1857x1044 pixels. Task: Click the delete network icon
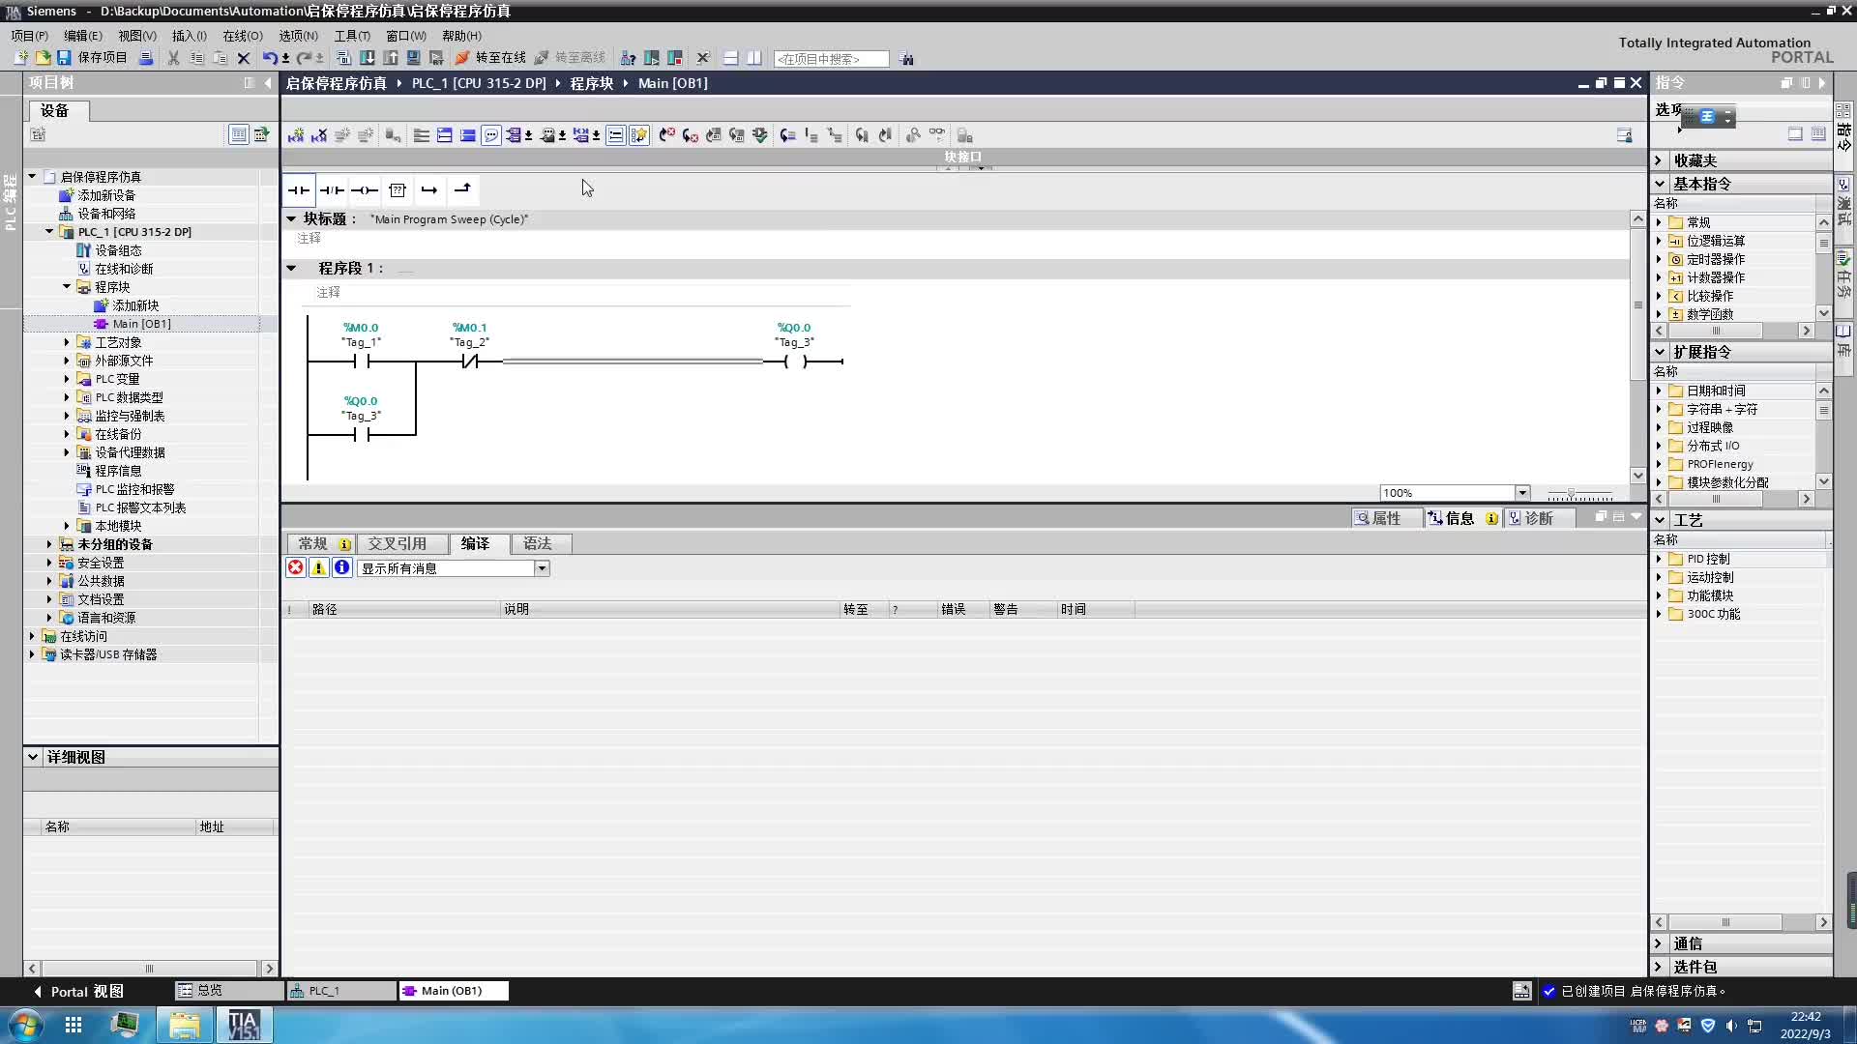319,135
